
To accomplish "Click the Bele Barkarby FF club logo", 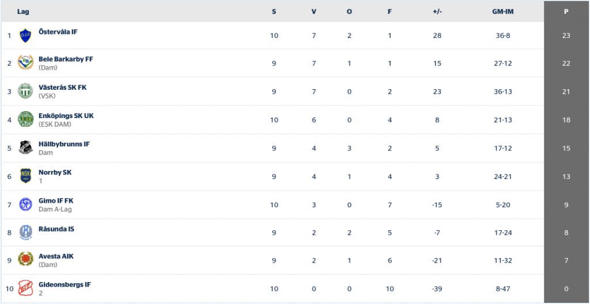I will click(x=25, y=62).
